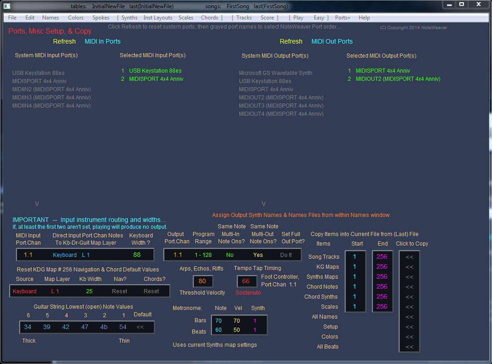Select Microsoft GS Wavetable Synth output port

[x=276, y=73]
